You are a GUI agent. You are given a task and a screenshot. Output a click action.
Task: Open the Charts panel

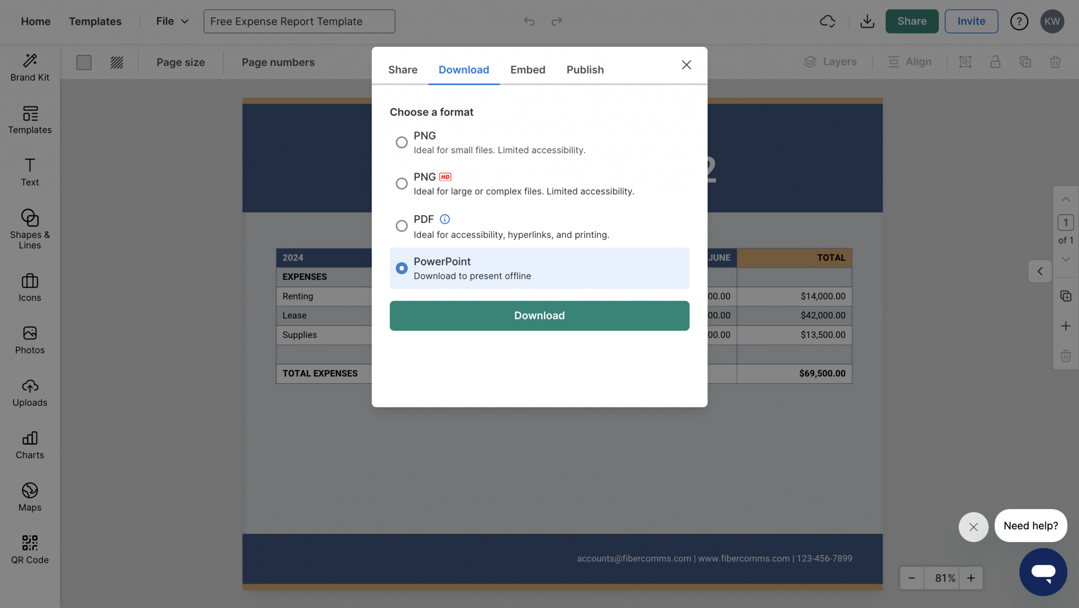click(30, 444)
